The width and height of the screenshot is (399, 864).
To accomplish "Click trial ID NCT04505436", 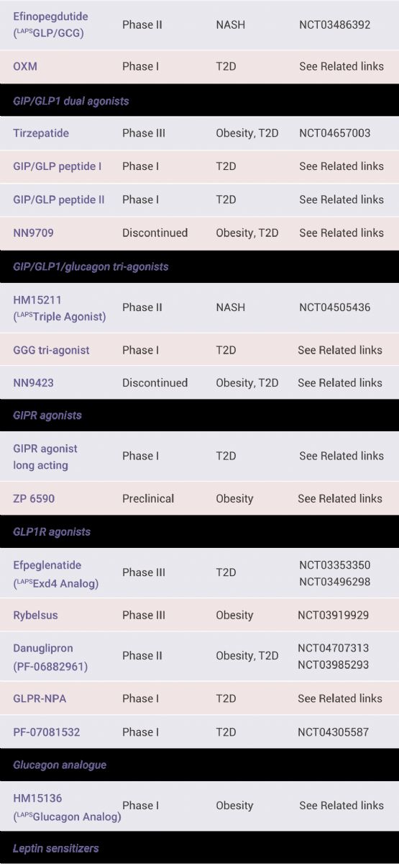I will (x=335, y=307).
